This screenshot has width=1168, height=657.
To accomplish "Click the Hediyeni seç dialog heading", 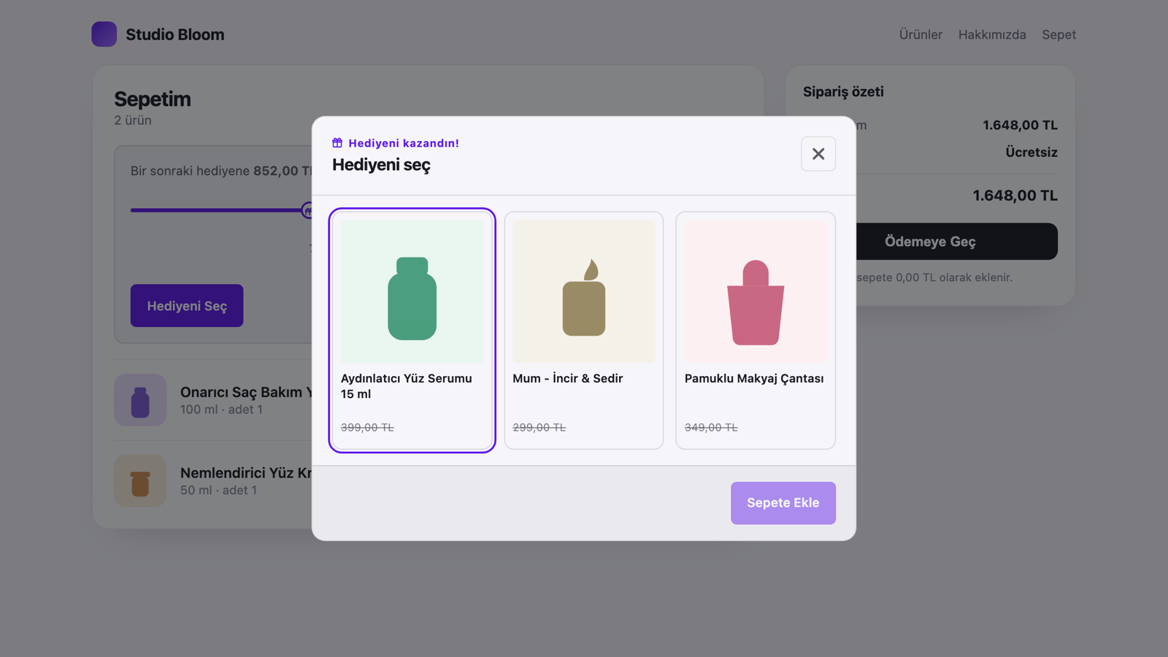I will point(381,165).
